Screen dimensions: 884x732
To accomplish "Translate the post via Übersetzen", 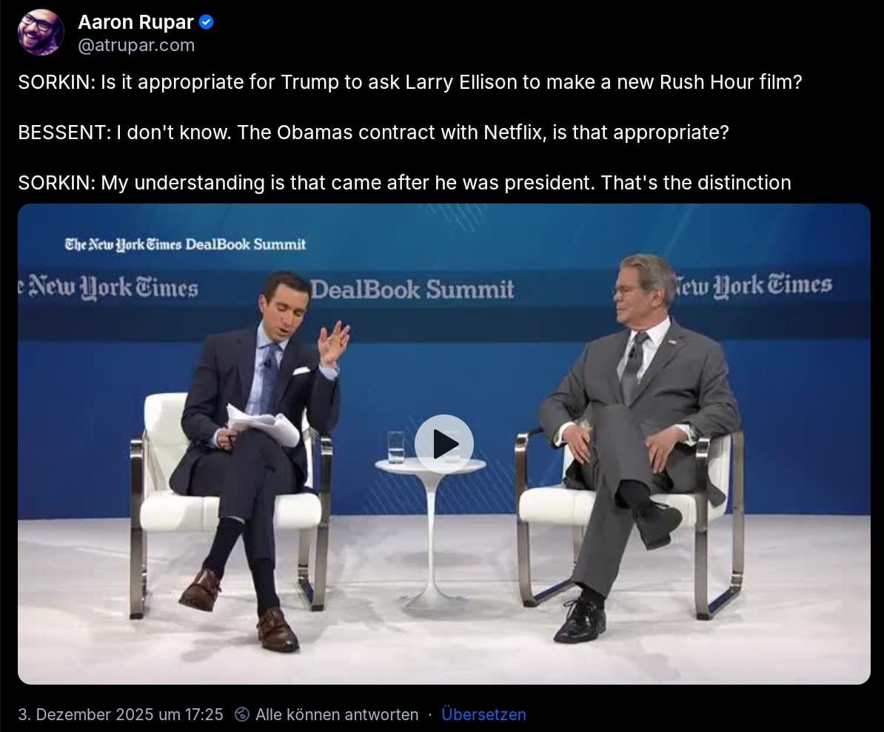I will [483, 714].
